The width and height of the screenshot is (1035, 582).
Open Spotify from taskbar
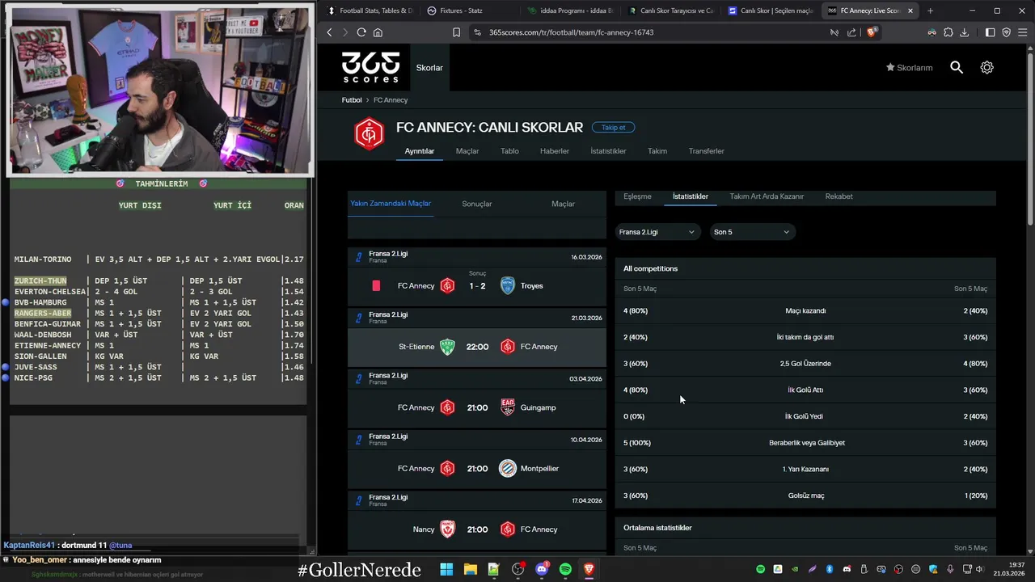pyautogui.click(x=565, y=569)
